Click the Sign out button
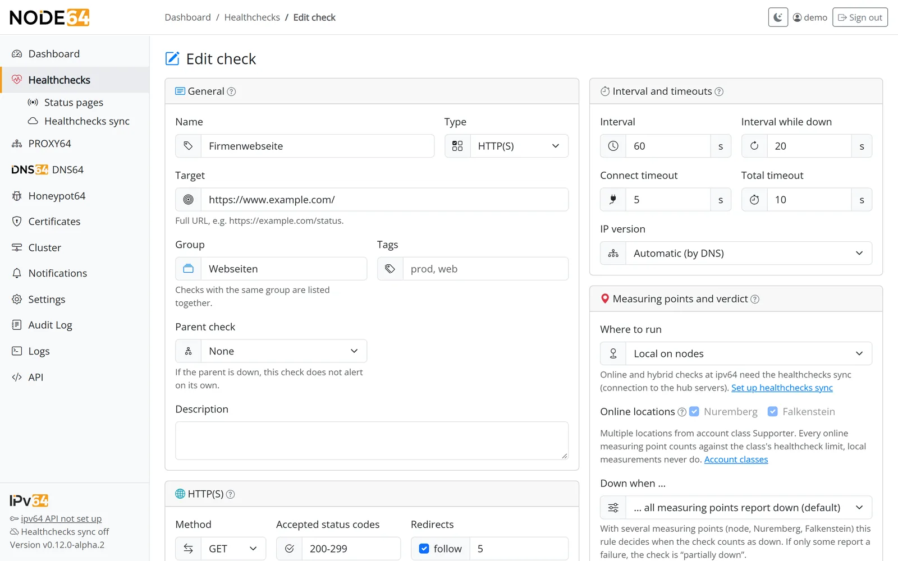898x561 pixels. coord(860,17)
